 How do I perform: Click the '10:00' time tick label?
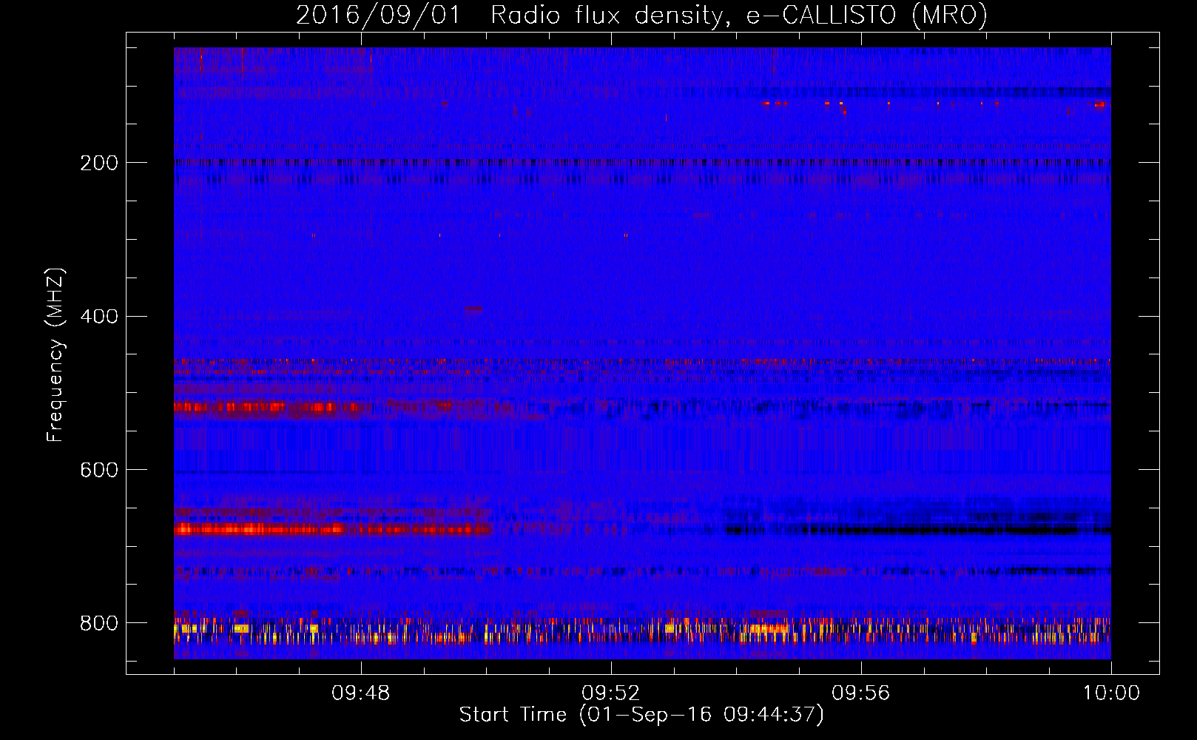(1111, 693)
